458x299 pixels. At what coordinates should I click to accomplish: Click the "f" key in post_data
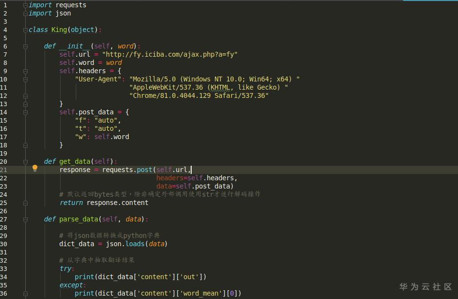(81, 120)
